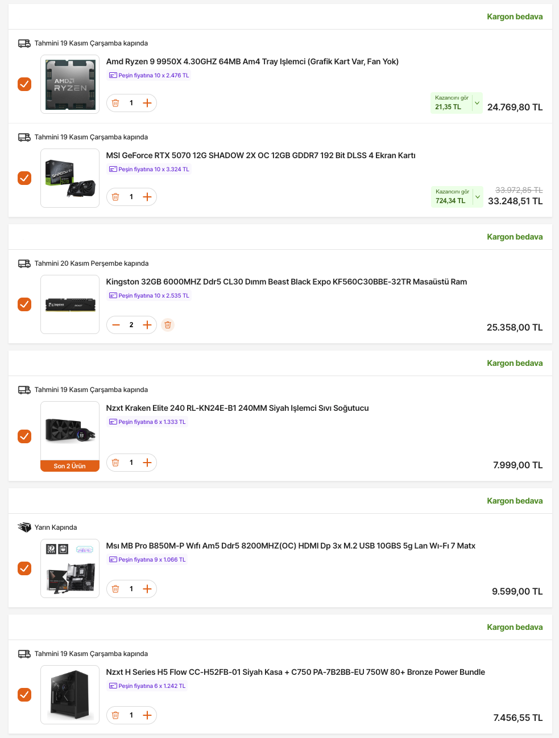Deselect the Kingston 32GB RAM checkbox
The width and height of the screenshot is (559, 738).
tap(24, 304)
